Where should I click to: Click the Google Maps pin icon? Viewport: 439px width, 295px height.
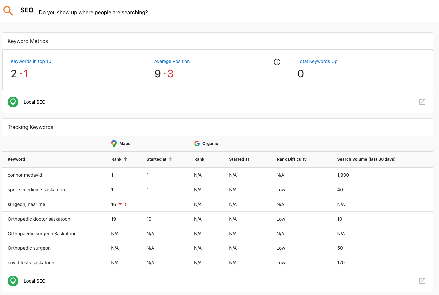coord(114,144)
